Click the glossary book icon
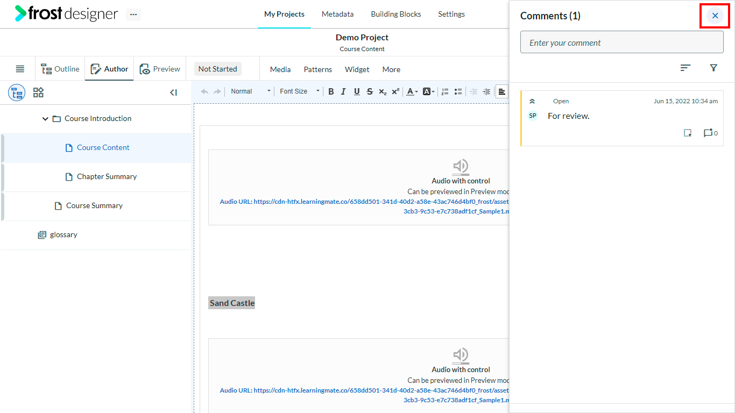Screen dimensions: 735x413 coord(42,235)
